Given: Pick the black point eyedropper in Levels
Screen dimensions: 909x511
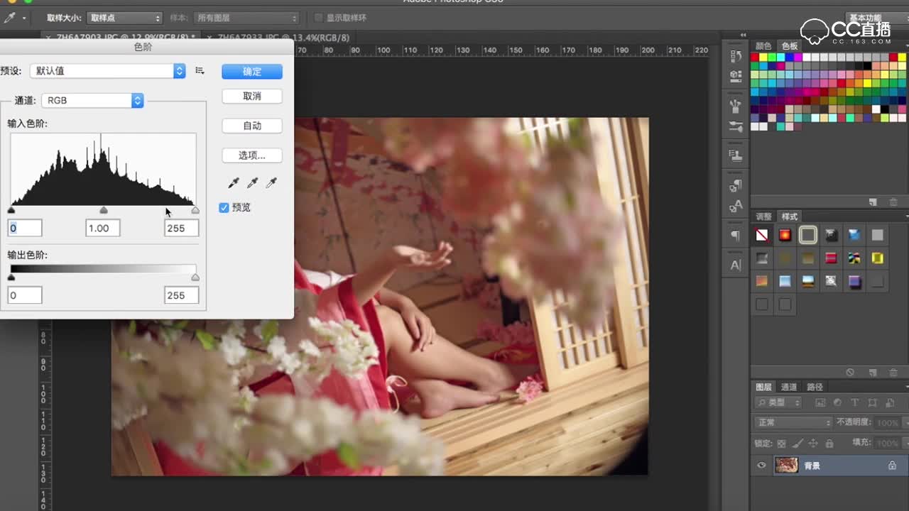Looking at the screenshot, I should tap(234, 183).
